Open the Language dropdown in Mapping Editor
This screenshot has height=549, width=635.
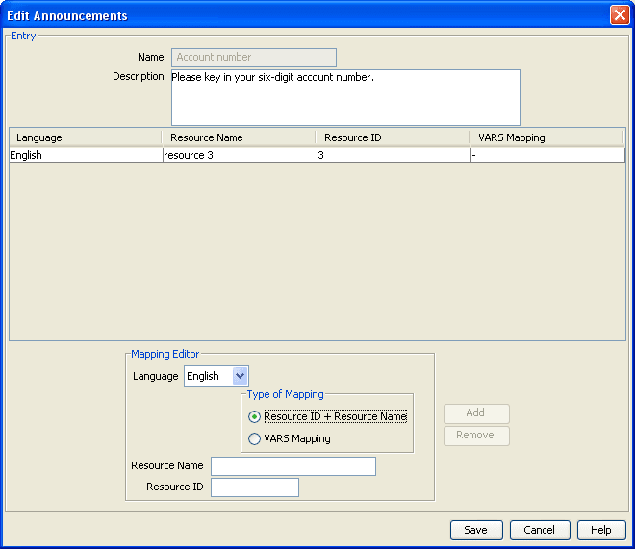click(241, 376)
